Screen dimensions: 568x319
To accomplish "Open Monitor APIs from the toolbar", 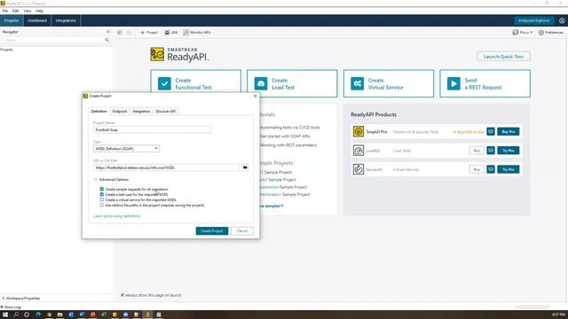I will click(x=197, y=33).
